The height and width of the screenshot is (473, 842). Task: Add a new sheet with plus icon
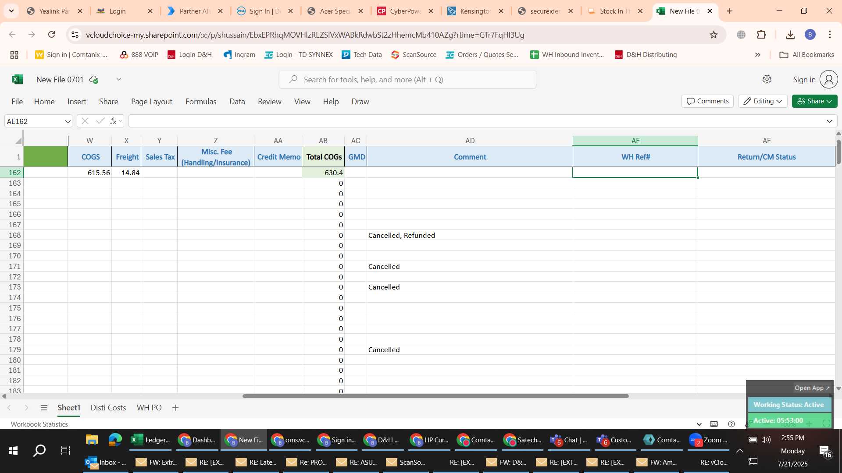point(175,408)
